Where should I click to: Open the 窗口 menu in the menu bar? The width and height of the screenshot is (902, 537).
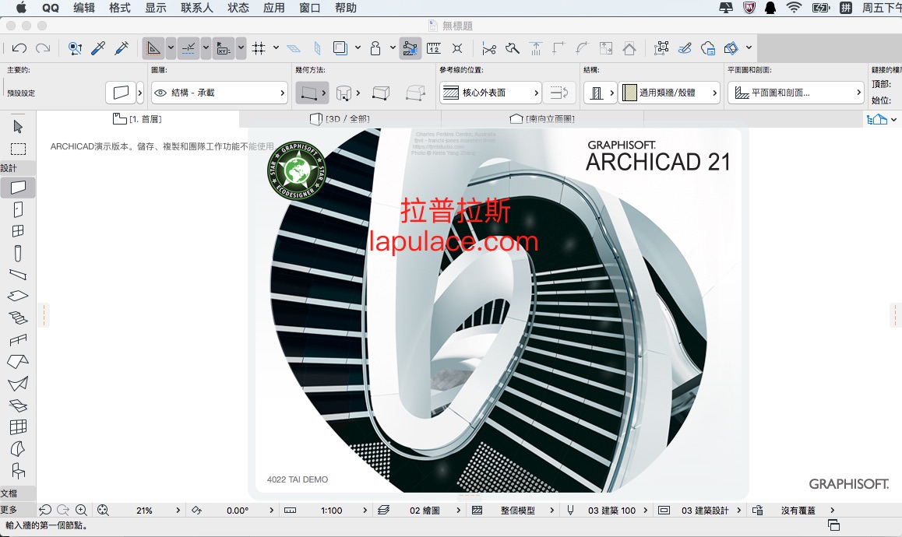coord(309,8)
